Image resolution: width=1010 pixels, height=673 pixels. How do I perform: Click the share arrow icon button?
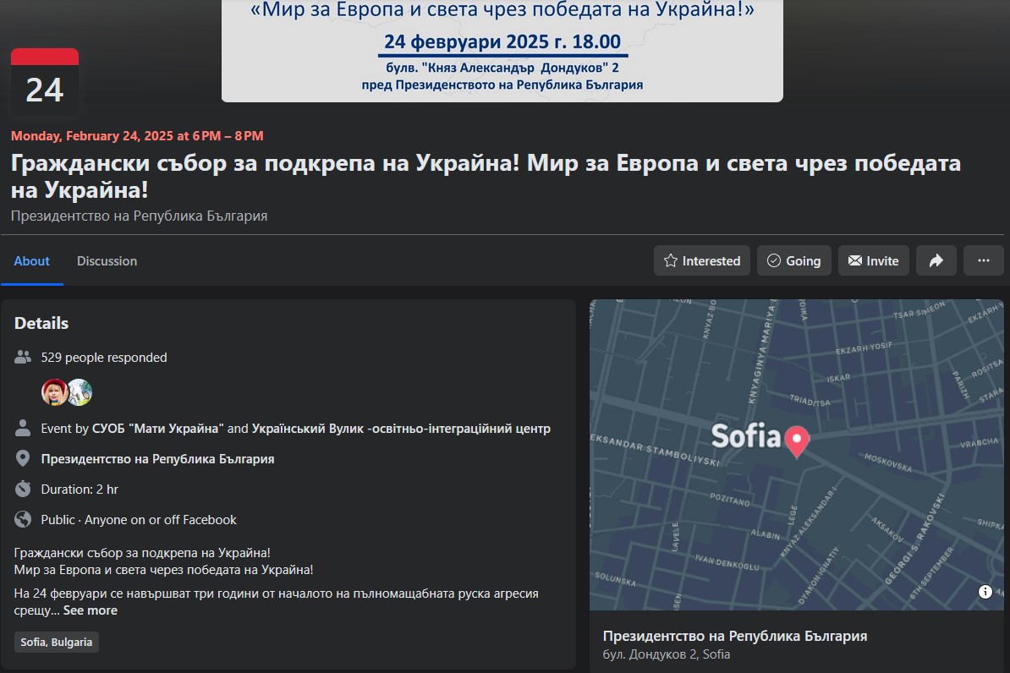(936, 260)
